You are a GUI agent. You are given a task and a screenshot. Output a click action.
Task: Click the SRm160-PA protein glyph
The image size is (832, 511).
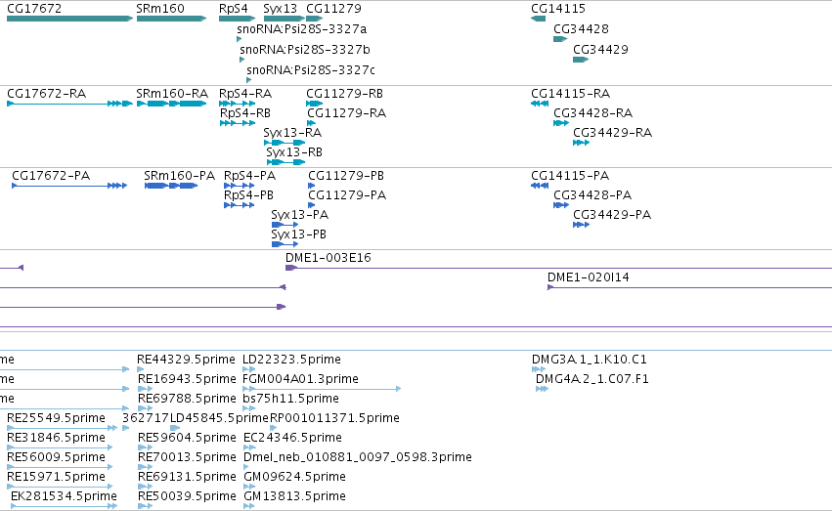click(x=171, y=186)
